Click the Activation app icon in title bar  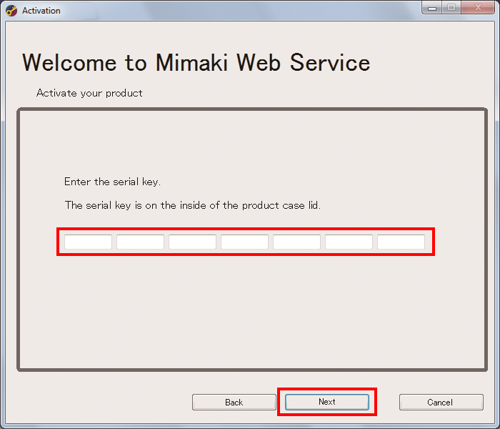point(11,11)
